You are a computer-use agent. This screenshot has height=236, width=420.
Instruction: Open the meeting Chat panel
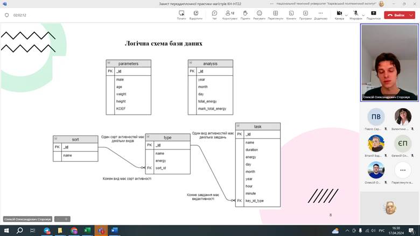point(214,15)
